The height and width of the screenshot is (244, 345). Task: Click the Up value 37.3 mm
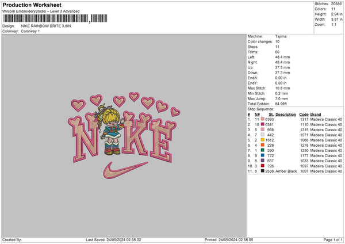pos(282,67)
